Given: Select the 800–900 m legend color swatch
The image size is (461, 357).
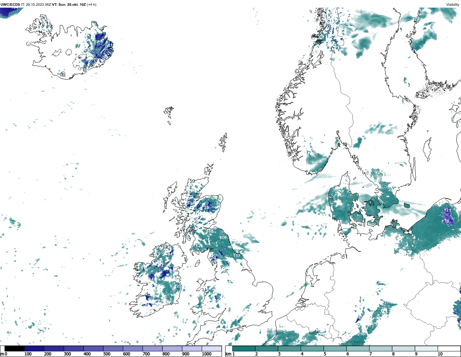Looking at the screenshot, I should click(172, 348).
